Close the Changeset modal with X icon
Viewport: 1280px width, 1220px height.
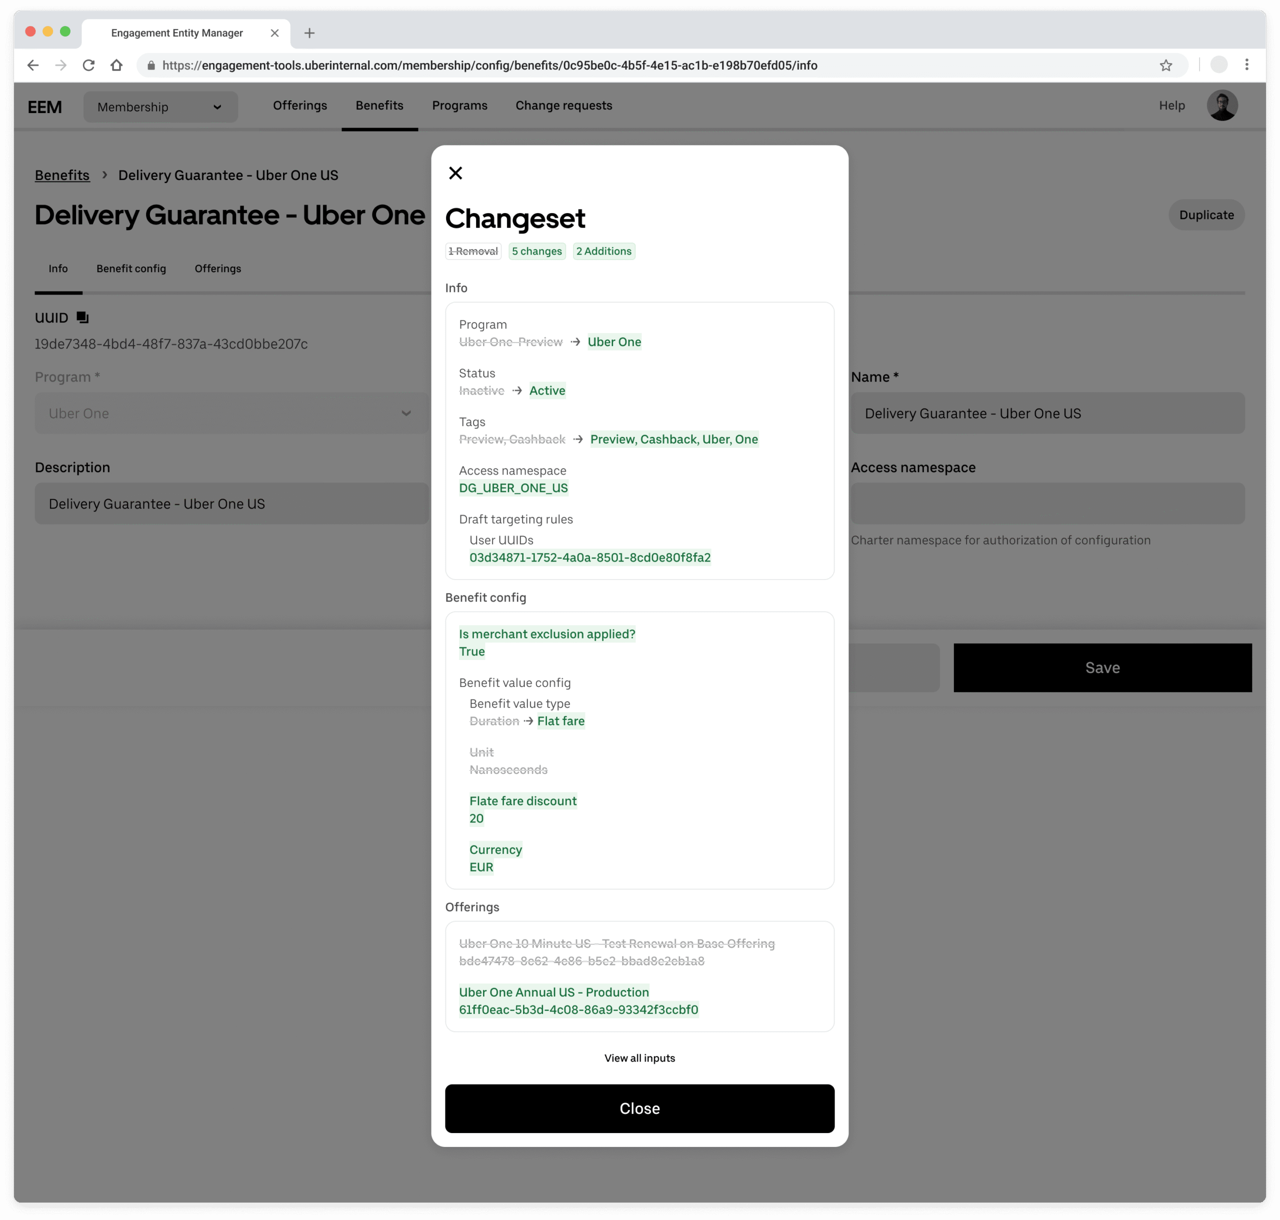455,173
